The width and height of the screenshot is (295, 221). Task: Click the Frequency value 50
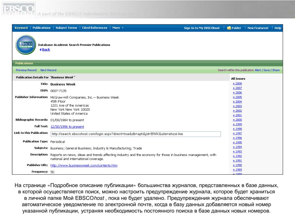52,172
